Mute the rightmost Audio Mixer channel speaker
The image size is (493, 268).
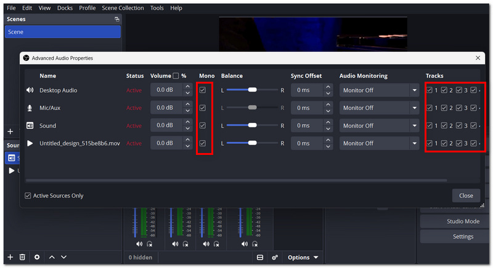point(245,244)
